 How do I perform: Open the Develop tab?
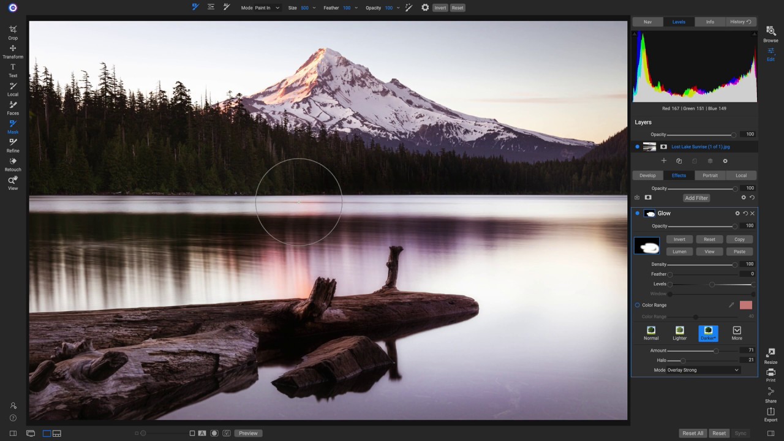(647, 175)
